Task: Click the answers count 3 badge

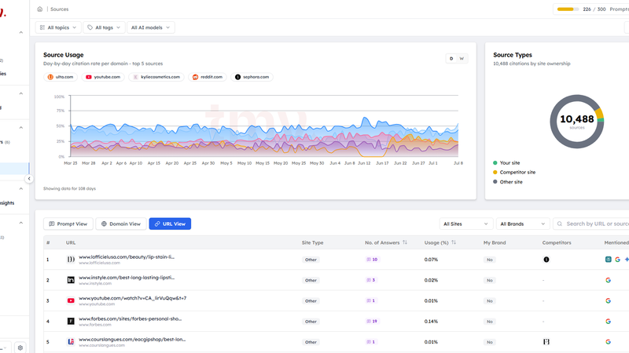Action: tap(370, 280)
